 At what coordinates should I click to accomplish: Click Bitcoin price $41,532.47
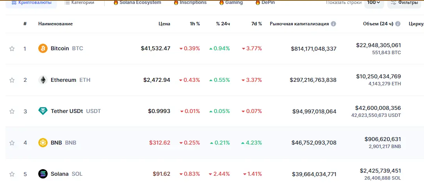click(155, 49)
